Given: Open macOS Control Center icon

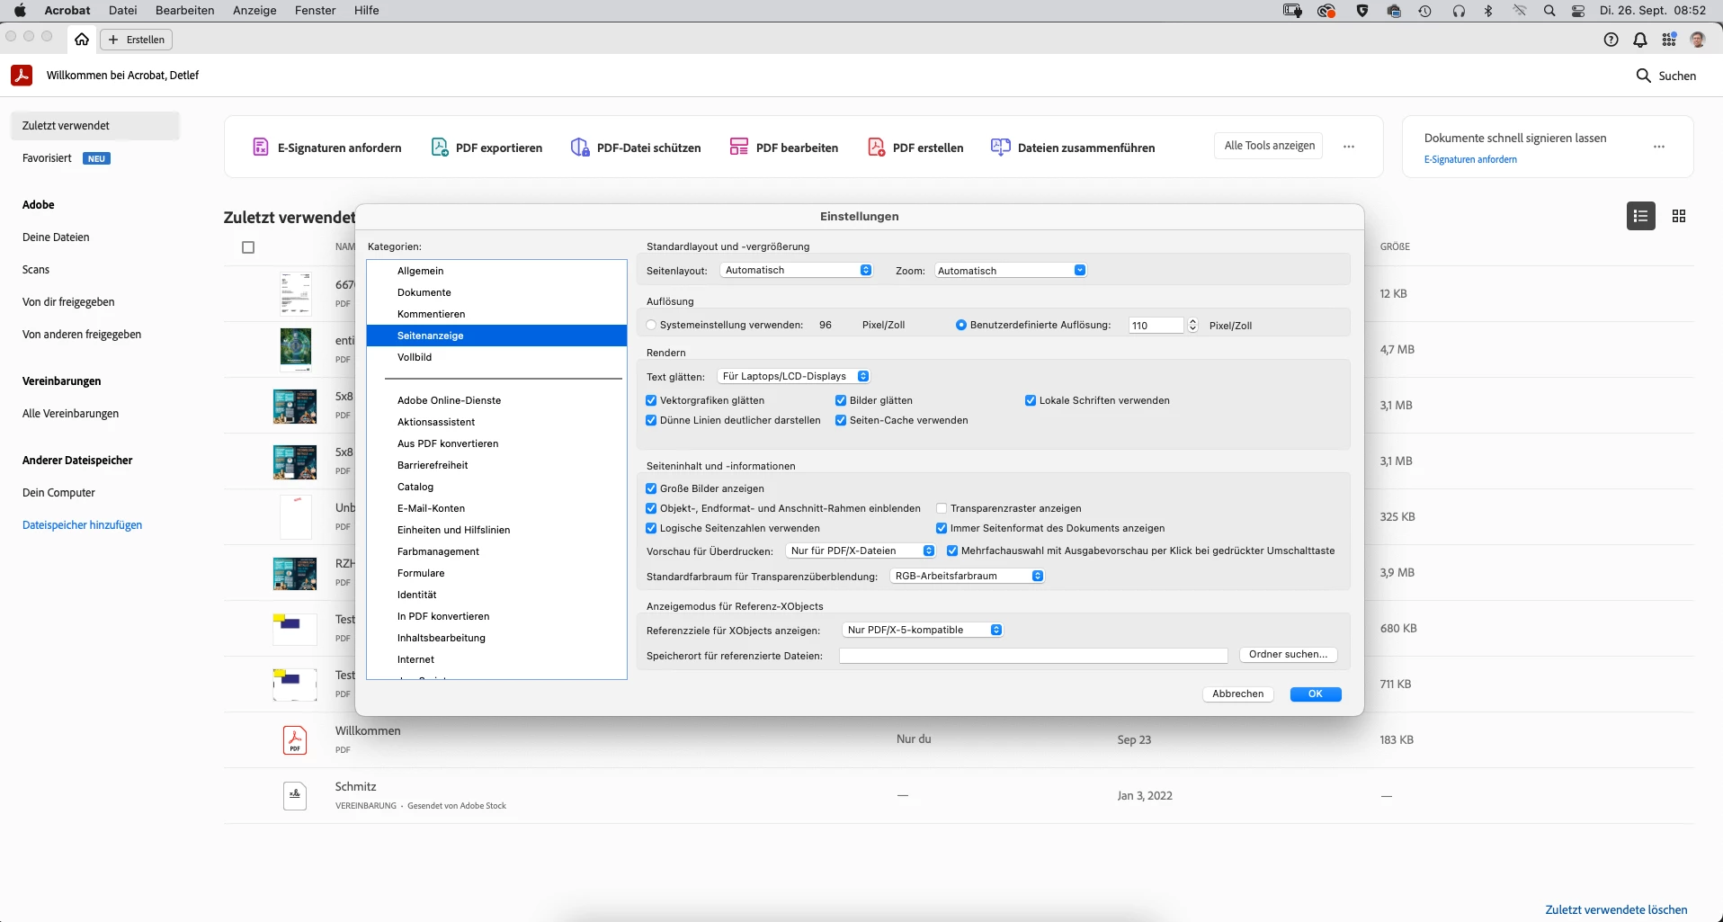Looking at the screenshot, I should point(1578,11).
